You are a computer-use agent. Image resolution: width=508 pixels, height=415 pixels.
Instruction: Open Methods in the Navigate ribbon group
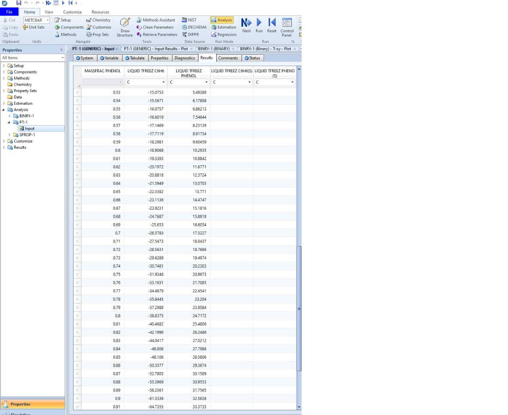(65, 35)
